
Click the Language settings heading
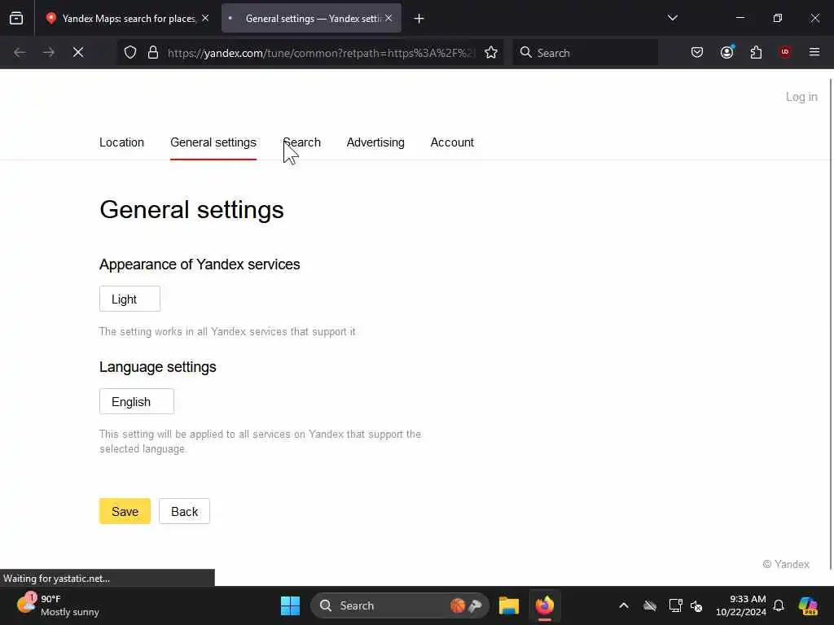157,367
